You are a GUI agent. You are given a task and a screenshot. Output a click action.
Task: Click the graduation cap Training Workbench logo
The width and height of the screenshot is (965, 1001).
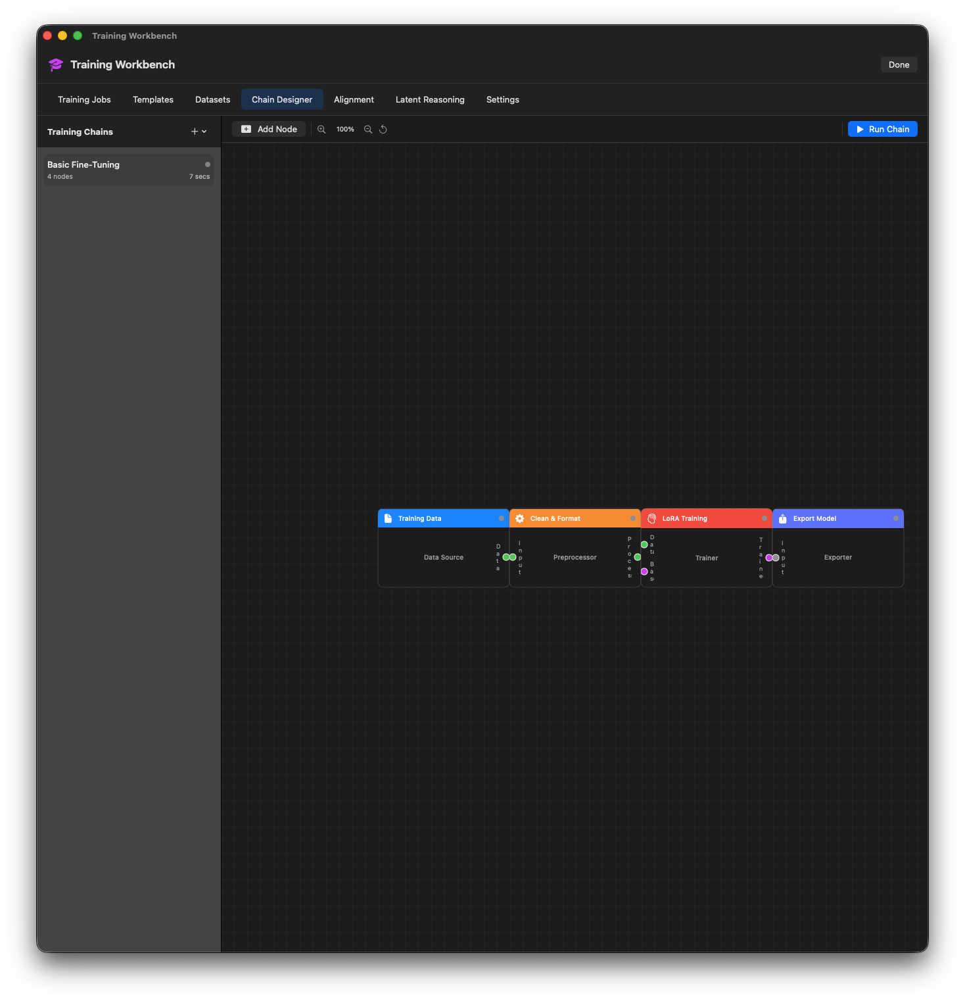pyautogui.click(x=55, y=64)
